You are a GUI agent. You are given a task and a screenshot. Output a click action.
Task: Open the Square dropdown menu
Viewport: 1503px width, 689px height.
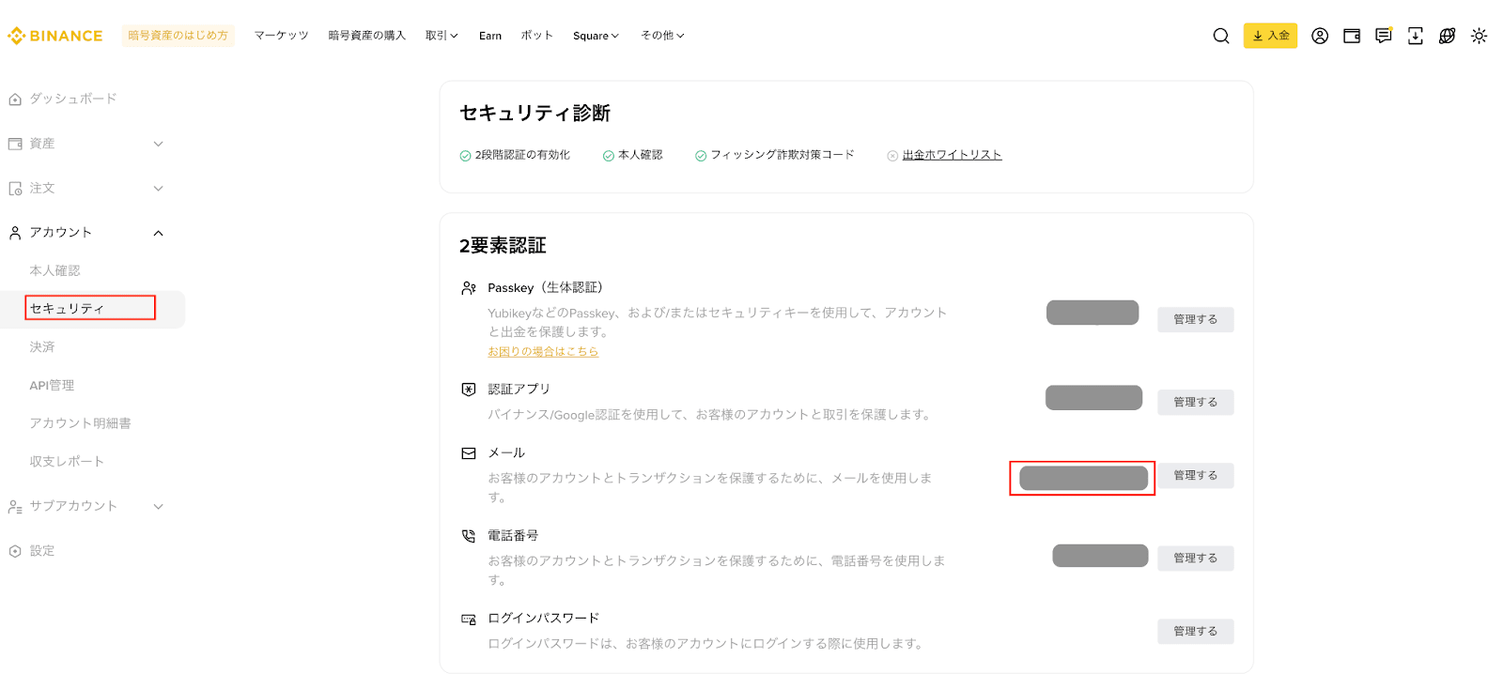pyautogui.click(x=597, y=36)
